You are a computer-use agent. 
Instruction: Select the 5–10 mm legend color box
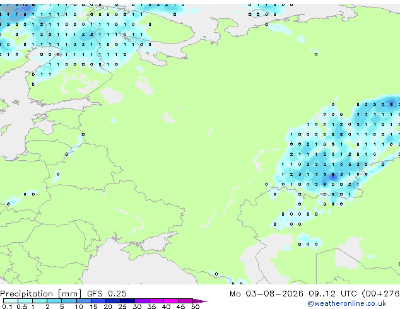click(69, 301)
